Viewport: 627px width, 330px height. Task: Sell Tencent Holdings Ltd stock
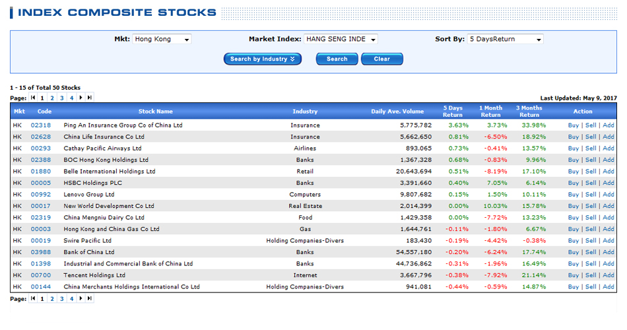tap(591, 276)
